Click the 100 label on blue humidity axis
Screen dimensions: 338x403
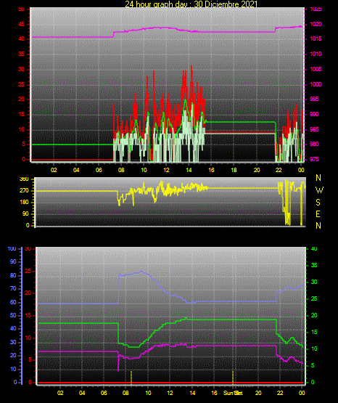pyautogui.click(x=12, y=248)
